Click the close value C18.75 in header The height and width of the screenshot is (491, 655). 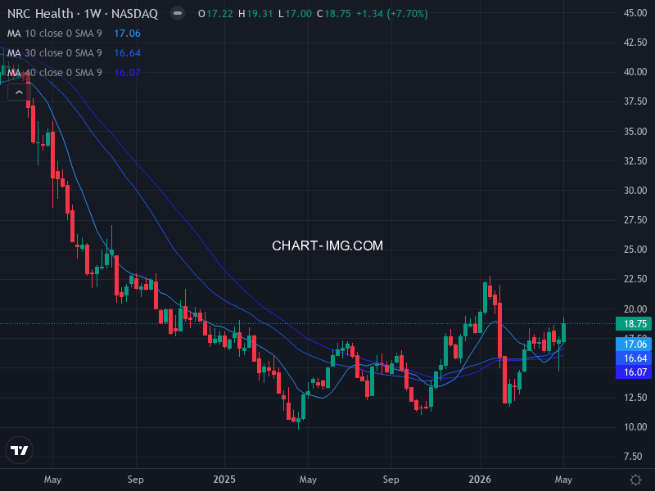point(334,14)
